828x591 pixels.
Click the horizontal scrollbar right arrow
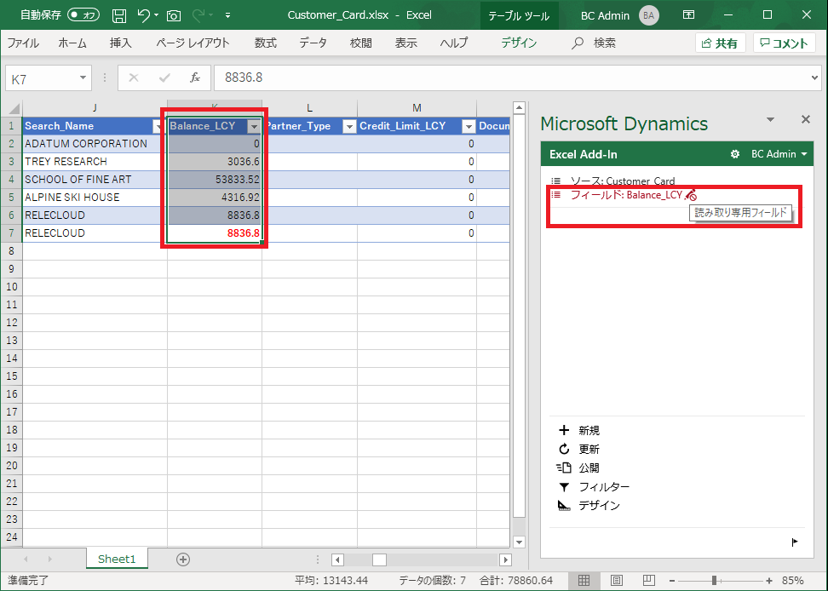pyautogui.click(x=505, y=559)
